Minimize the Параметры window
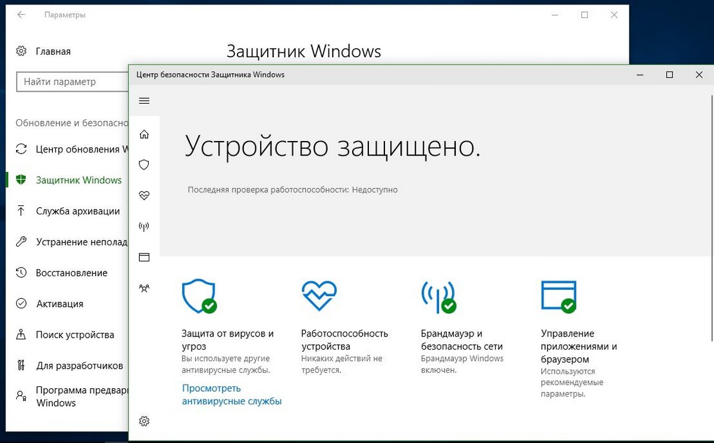Screen dimensions: 714x443 tap(556, 15)
